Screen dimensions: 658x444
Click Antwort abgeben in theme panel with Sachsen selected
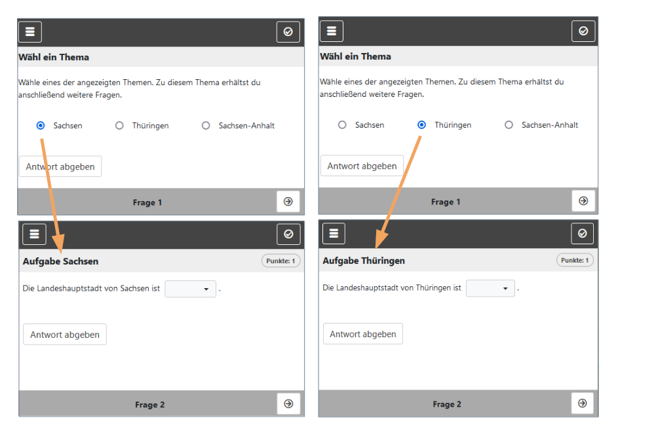(60, 166)
